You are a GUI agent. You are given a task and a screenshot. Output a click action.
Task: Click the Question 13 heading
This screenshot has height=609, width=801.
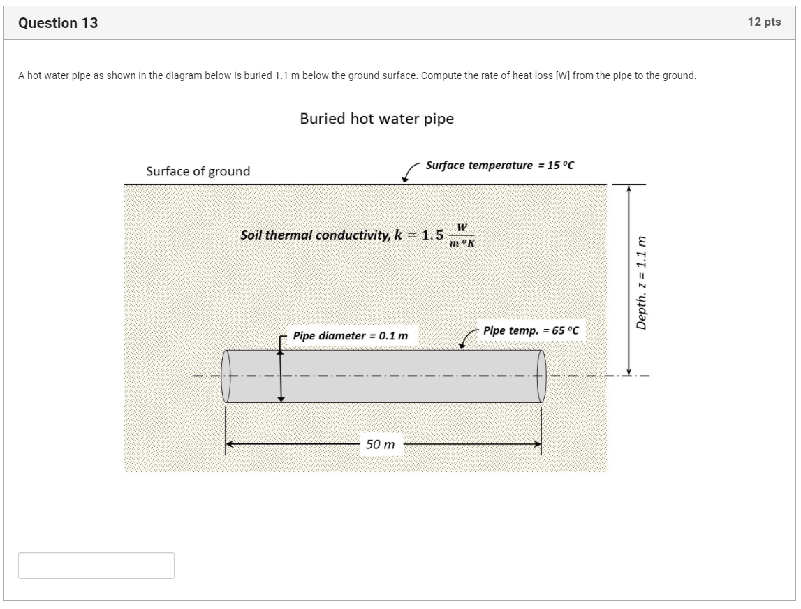point(58,23)
